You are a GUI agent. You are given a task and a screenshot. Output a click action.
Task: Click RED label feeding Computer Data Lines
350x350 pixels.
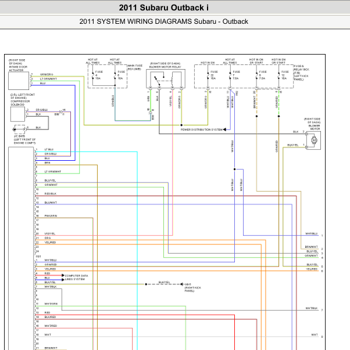click(x=47, y=273)
